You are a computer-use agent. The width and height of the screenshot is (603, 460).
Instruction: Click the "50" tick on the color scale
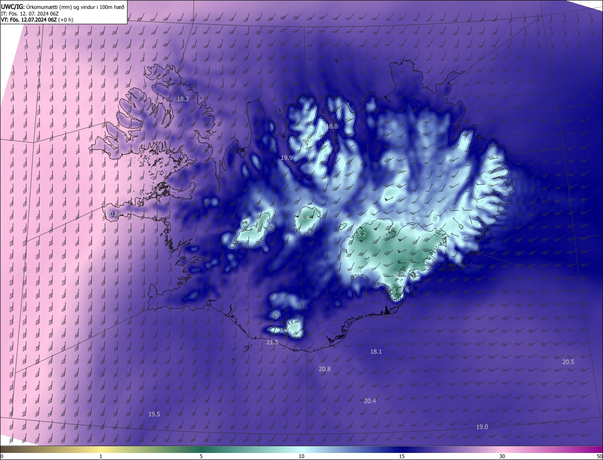599,456
